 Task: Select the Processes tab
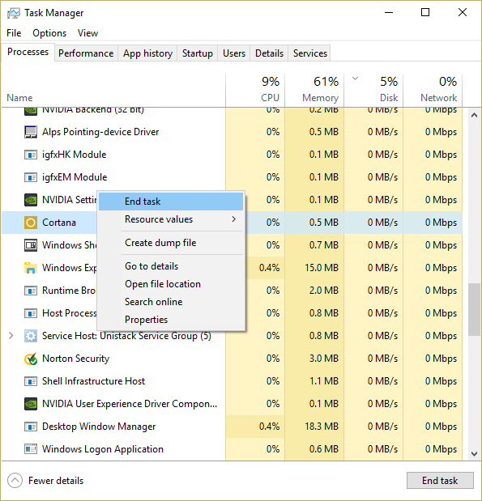point(28,52)
